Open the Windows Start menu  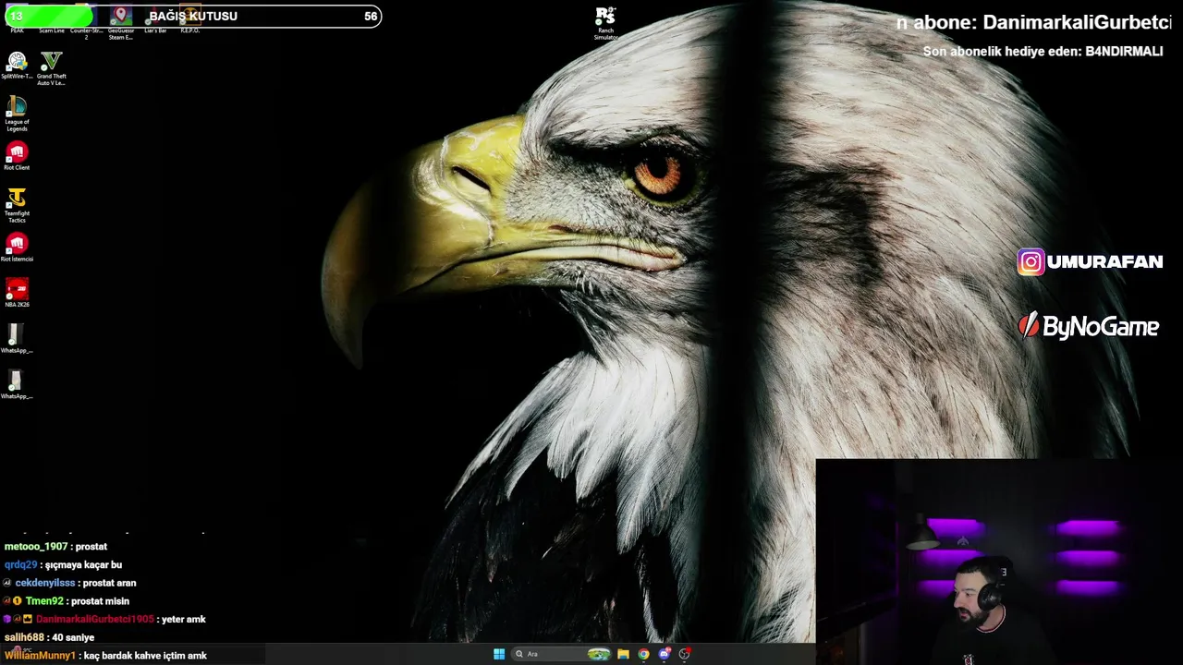click(499, 654)
